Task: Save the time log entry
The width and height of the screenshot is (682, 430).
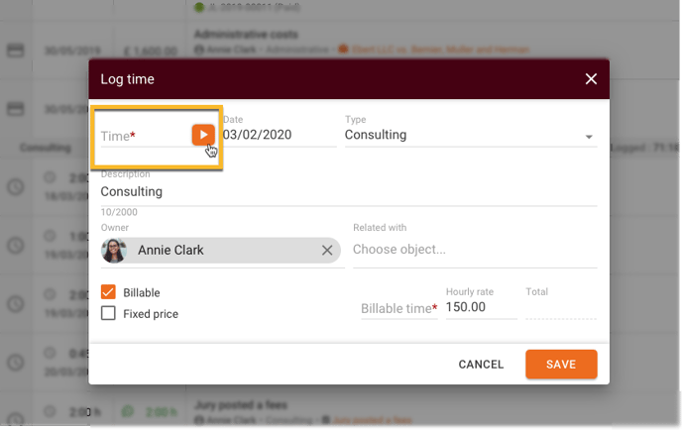Action: (x=561, y=365)
